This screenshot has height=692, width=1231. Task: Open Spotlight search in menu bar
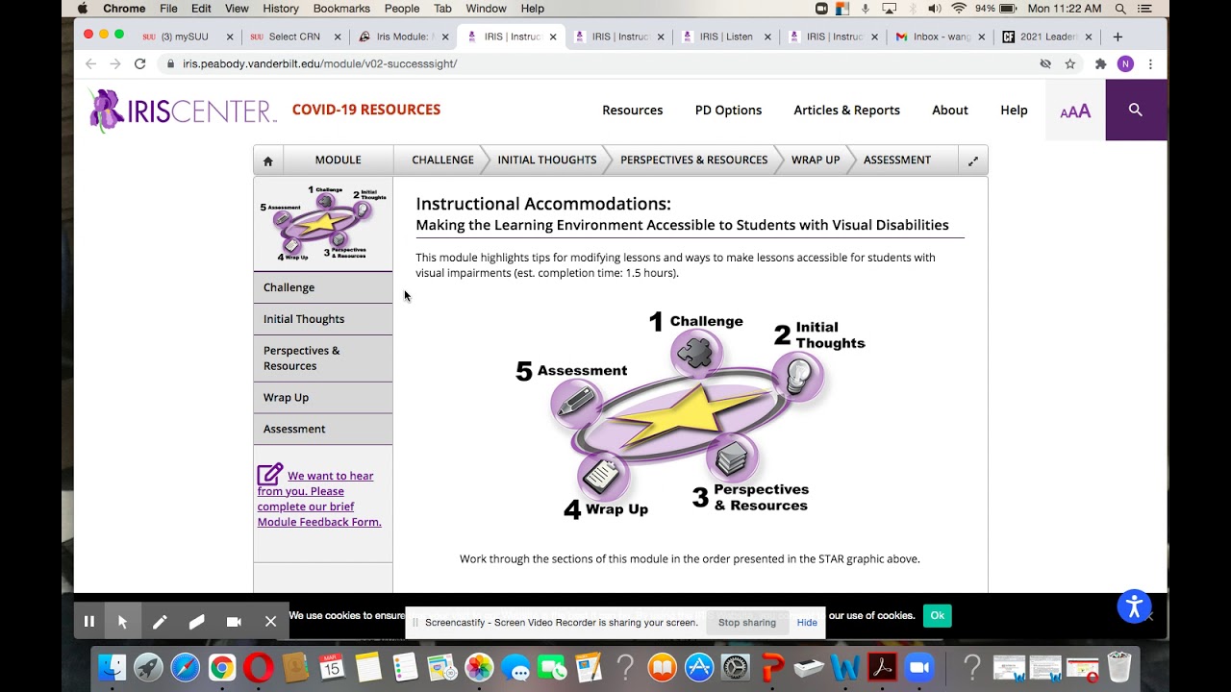1120,9
